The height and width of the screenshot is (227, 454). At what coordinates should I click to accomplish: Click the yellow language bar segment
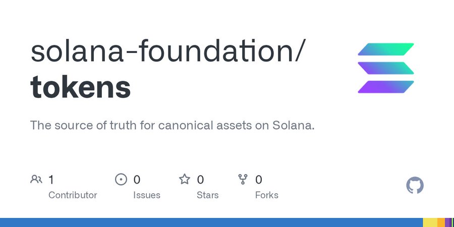pyautogui.click(x=430, y=222)
